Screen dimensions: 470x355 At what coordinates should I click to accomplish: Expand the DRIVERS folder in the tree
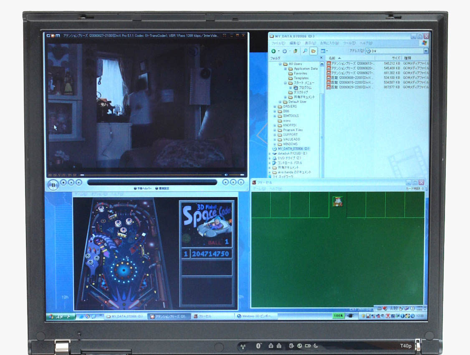click(x=275, y=106)
